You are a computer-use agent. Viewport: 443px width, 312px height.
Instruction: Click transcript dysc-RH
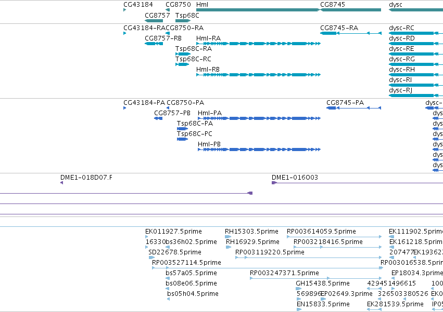click(416, 75)
